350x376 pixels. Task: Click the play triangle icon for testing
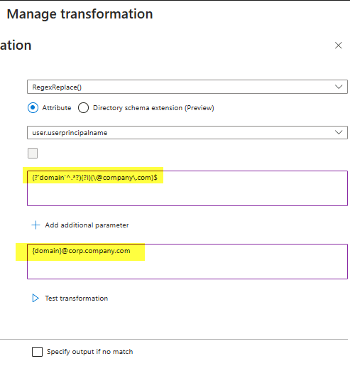click(x=35, y=298)
